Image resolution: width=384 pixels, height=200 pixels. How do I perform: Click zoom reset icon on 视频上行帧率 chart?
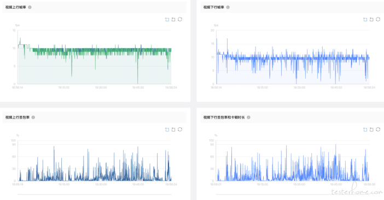coord(173,19)
